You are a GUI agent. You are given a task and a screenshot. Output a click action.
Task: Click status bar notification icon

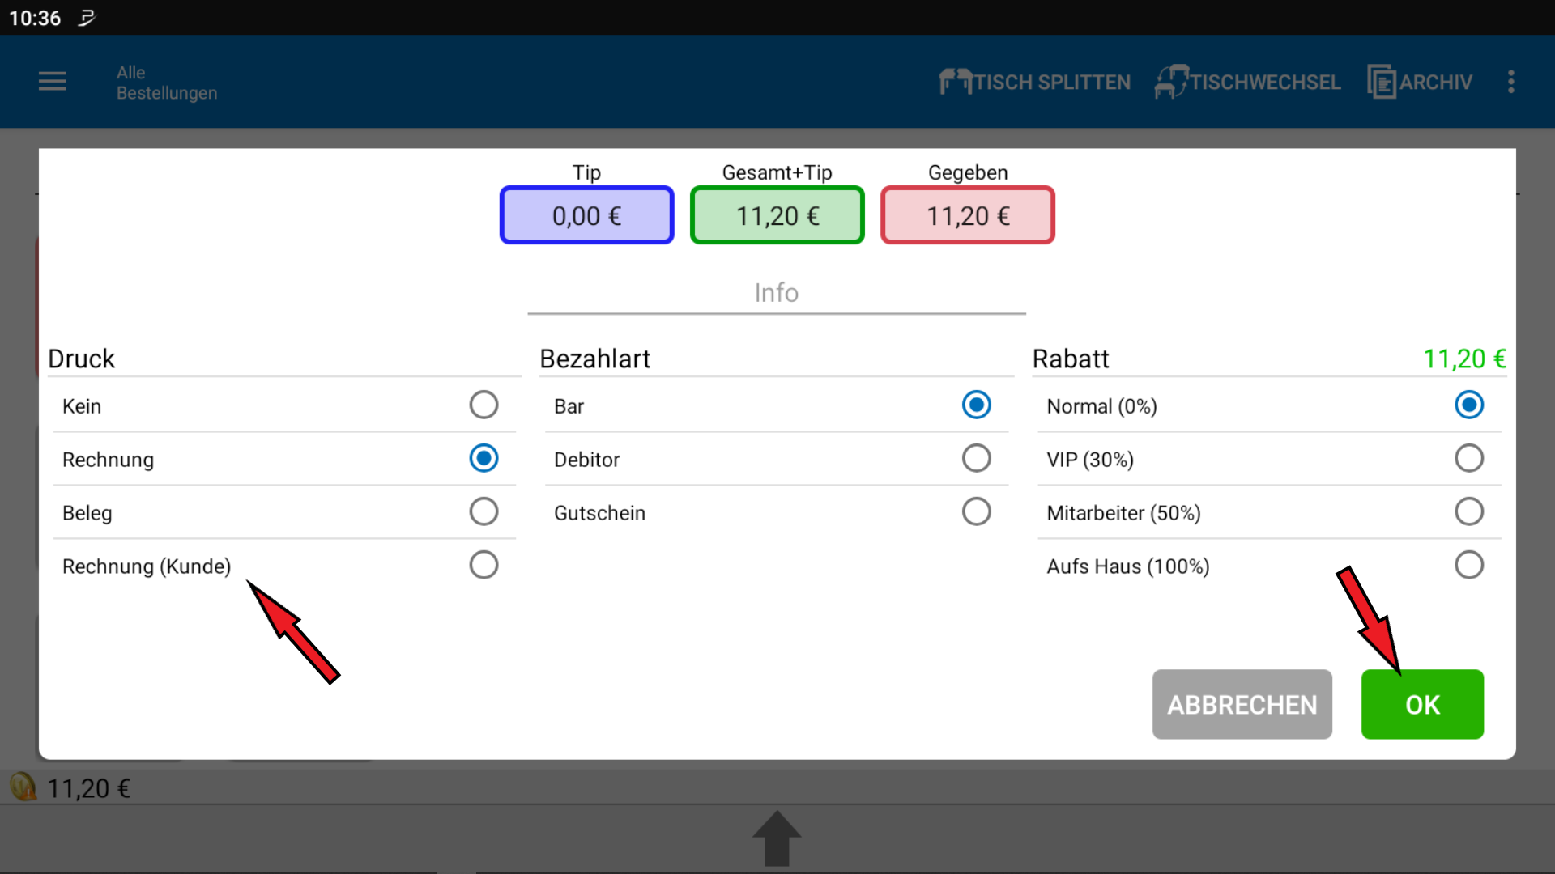click(87, 18)
